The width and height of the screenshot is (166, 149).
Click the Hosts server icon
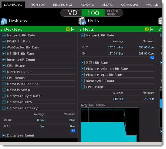82,21
